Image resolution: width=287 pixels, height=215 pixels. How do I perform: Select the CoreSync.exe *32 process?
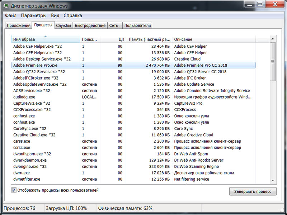click(133, 129)
